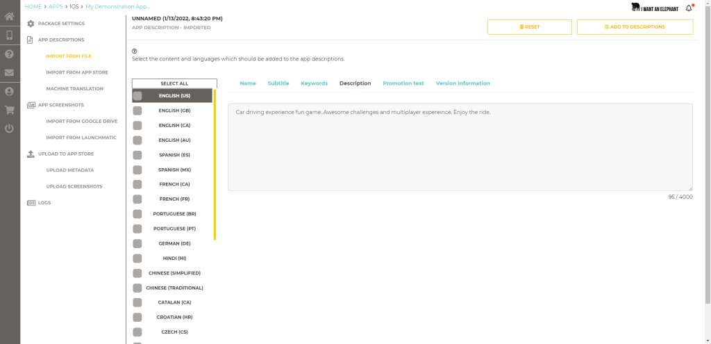The height and width of the screenshot is (344, 711).
Task: Open the mail envelope sidebar icon
Action: point(10,72)
